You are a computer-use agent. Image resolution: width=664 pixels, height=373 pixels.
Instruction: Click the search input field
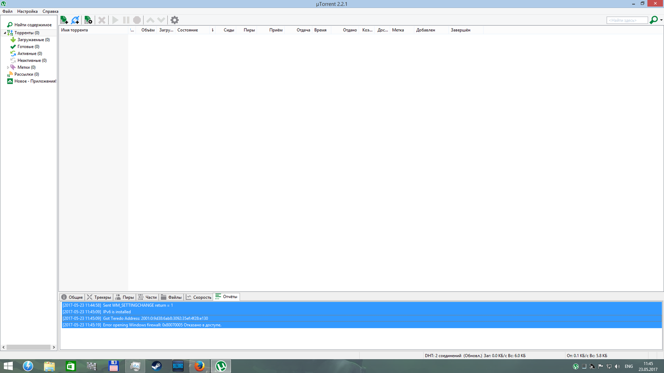coord(627,20)
